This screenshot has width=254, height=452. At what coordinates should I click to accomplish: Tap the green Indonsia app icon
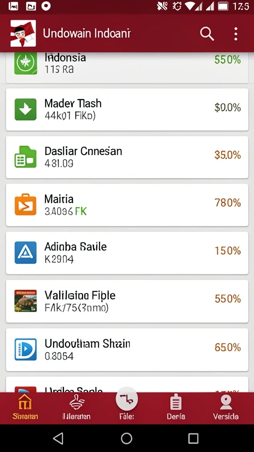26,64
